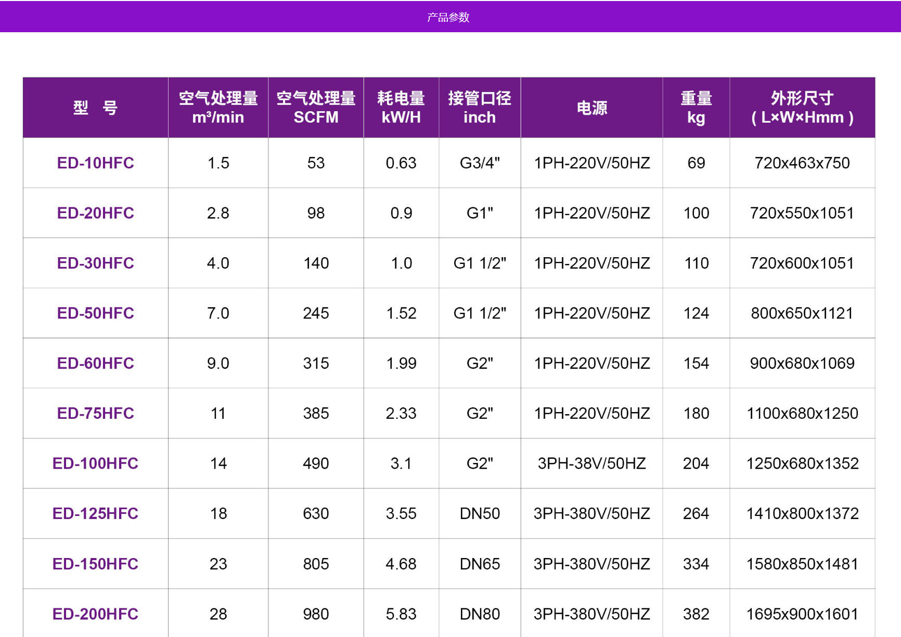Screen dimensions: 901x637
Task: Click pipe size G3/4"
Action: pos(480,163)
